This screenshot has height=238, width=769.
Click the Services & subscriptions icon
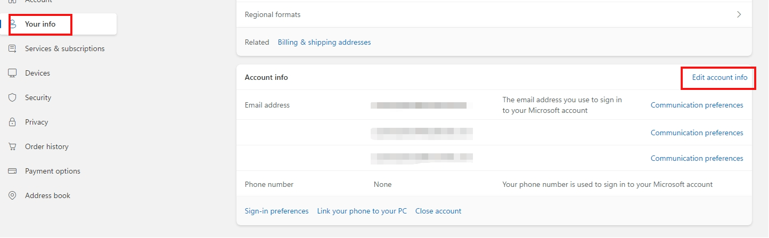click(12, 48)
